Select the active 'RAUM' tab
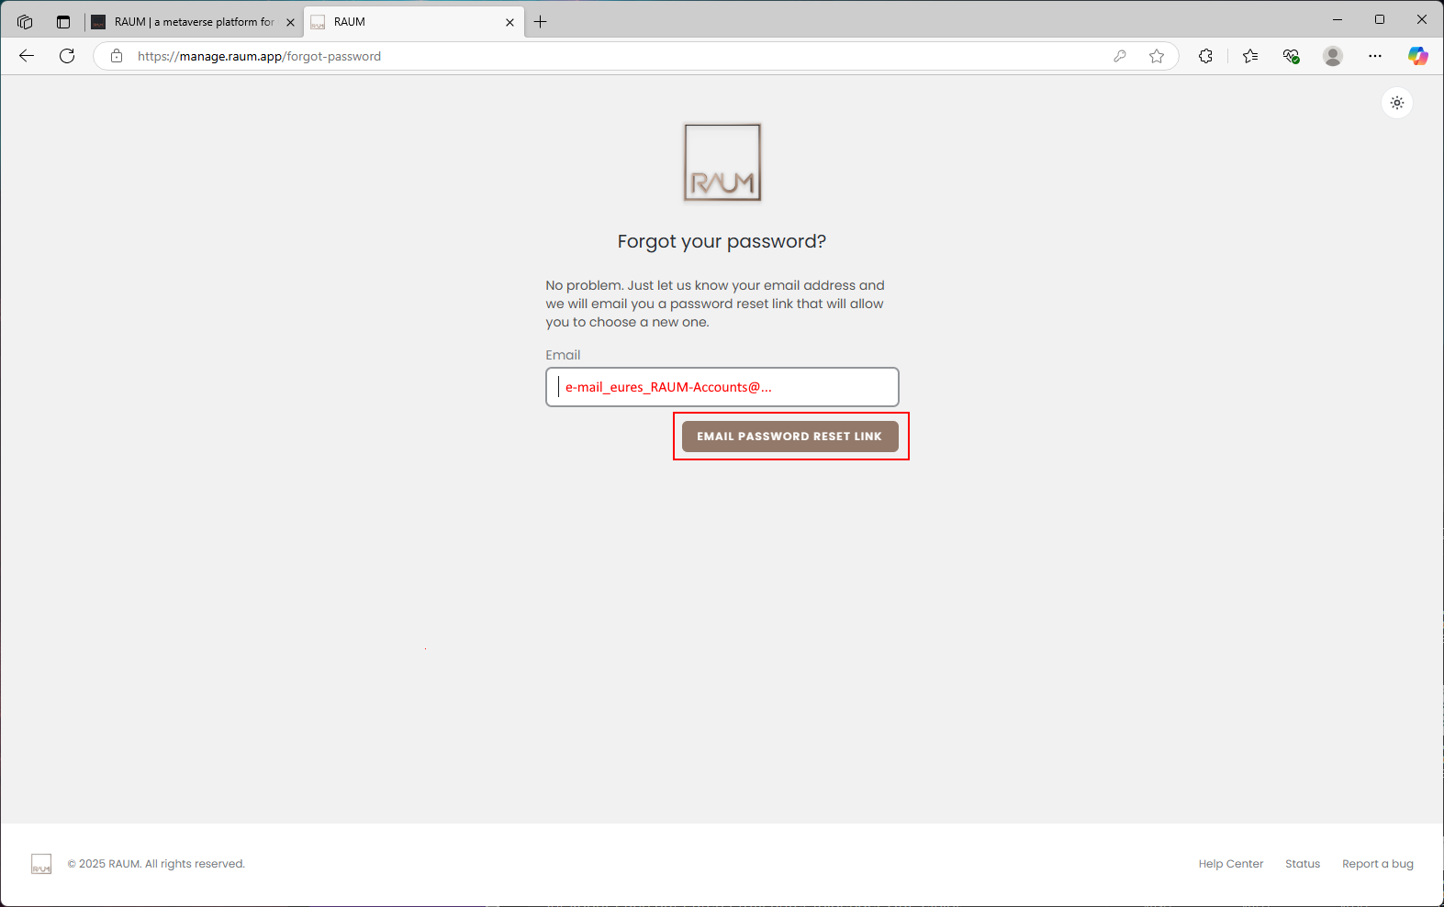1444x907 pixels. (x=414, y=22)
